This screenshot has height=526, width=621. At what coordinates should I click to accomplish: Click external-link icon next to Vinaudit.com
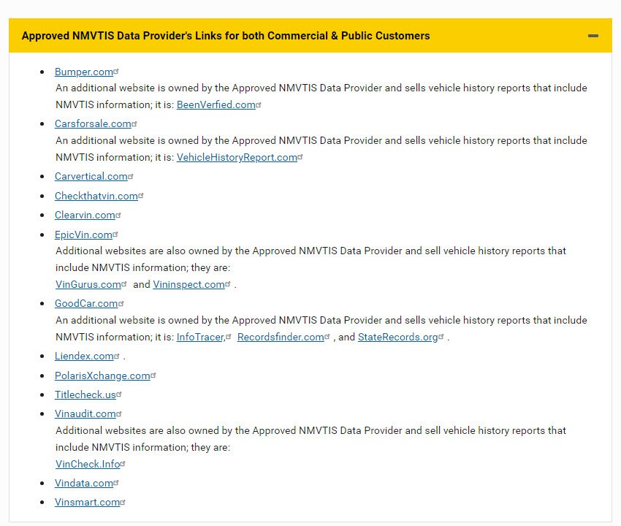[x=119, y=414]
